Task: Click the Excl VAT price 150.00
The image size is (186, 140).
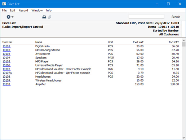Action: pyautogui.click(x=139, y=84)
